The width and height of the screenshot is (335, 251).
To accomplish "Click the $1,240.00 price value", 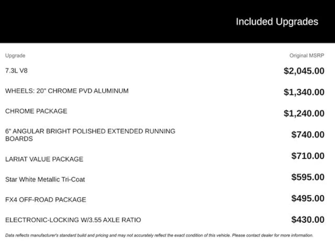I will coord(304,113).
